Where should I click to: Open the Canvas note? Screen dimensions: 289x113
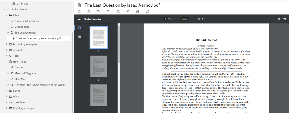(x=19, y=67)
